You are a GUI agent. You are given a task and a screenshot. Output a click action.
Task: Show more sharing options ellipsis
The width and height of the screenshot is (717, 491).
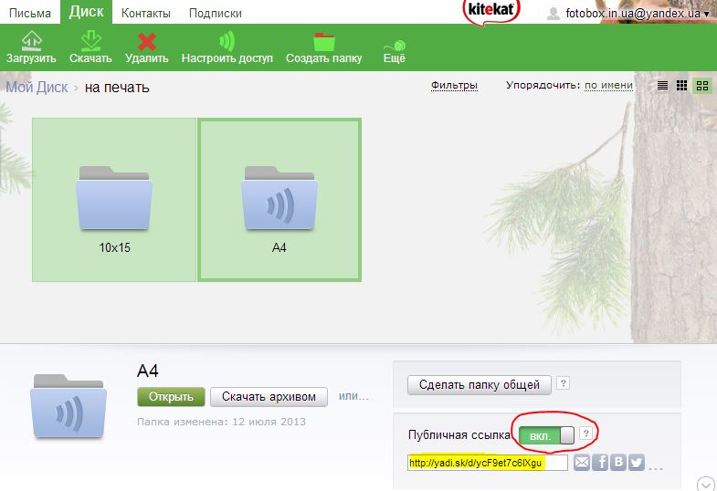(656, 467)
